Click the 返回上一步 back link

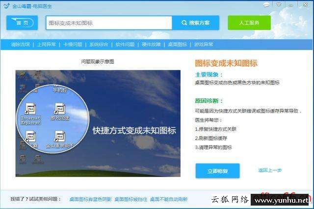(270, 170)
